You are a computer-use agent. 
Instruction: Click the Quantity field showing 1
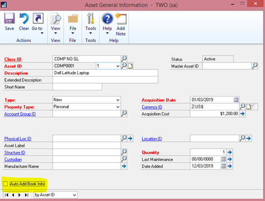208,152
